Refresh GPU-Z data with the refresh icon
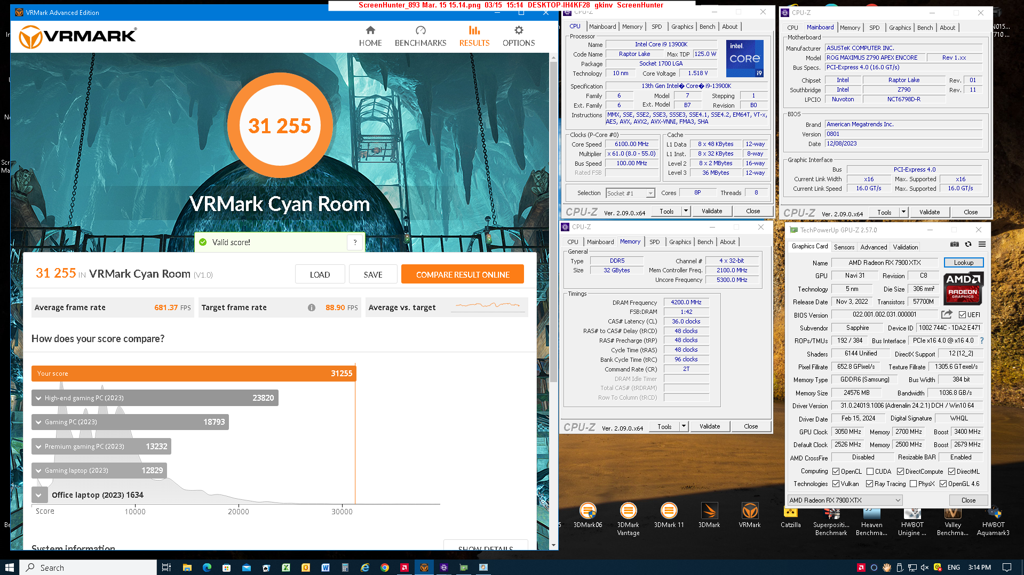1024x575 pixels. (968, 244)
